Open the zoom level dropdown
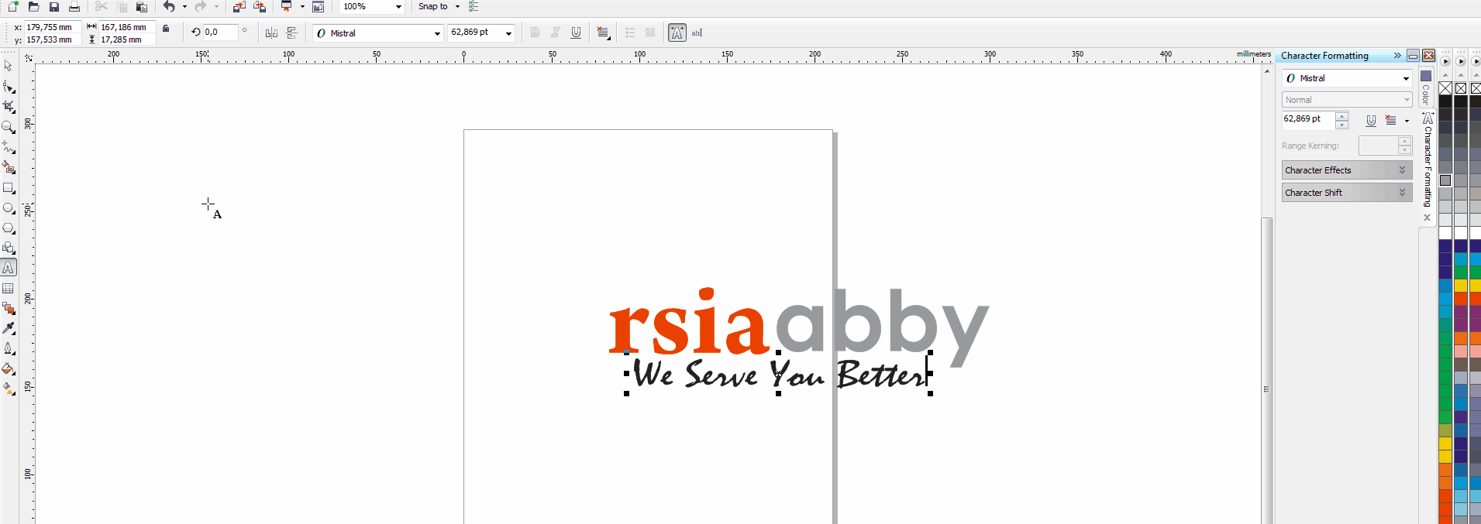Image resolution: width=1481 pixels, height=524 pixels. (x=398, y=6)
